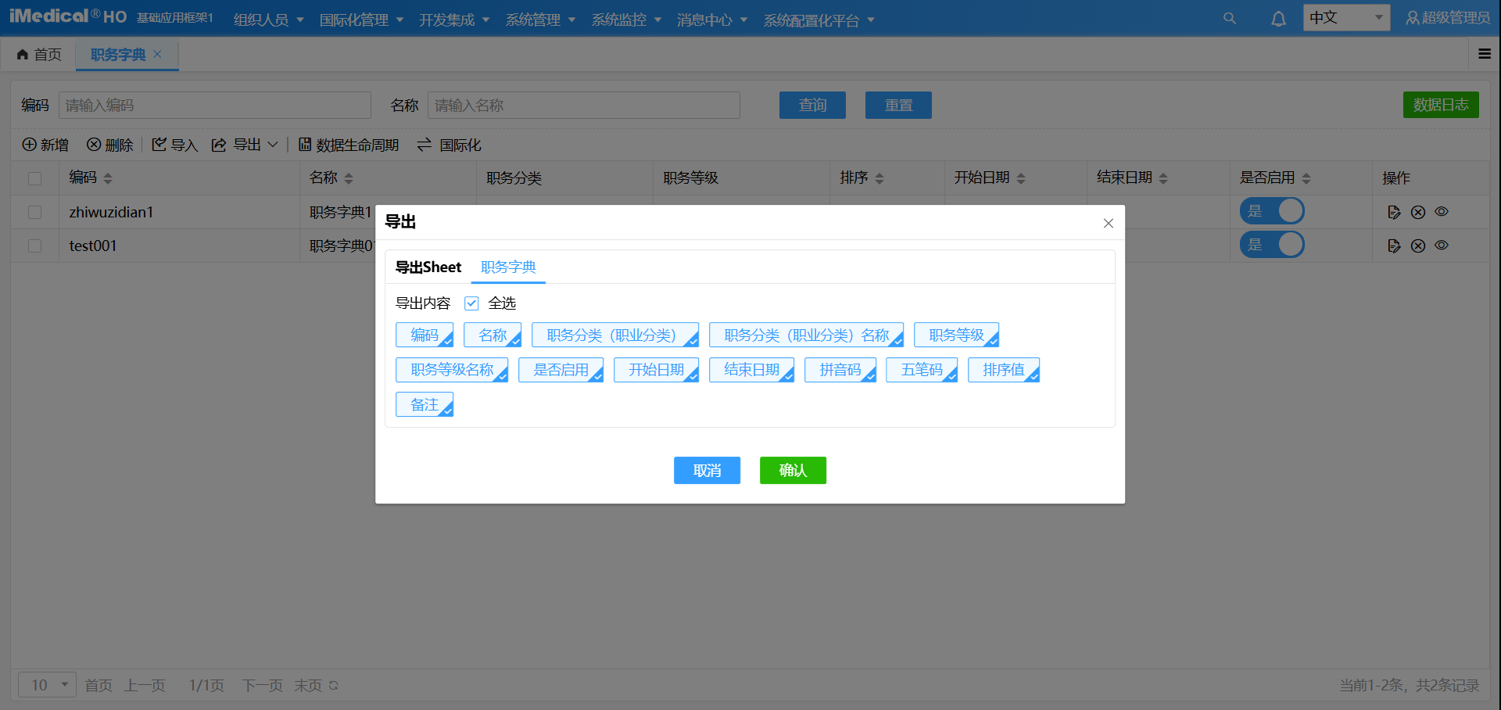Edit the zhiwuzidian1 row

1394,212
